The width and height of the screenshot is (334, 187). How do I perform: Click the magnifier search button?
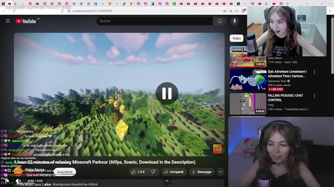click(x=220, y=21)
